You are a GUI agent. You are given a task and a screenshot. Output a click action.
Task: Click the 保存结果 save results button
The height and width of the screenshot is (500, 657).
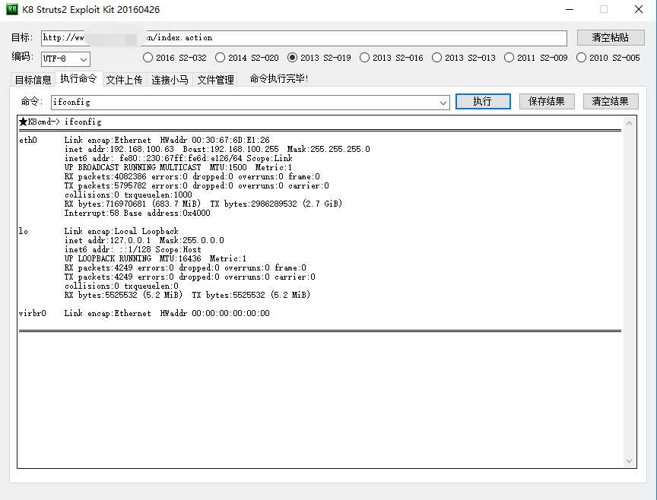click(547, 101)
